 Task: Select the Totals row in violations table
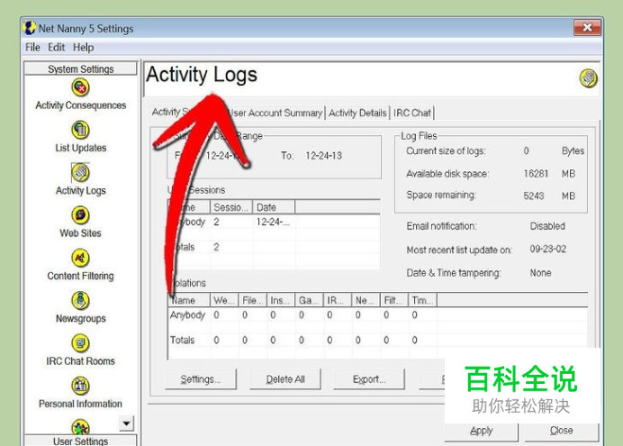pyautogui.click(x=377, y=340)
